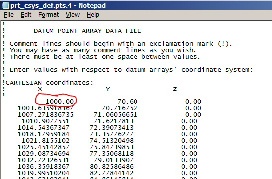Click the Notepad icon in title bar

[5, 5]
